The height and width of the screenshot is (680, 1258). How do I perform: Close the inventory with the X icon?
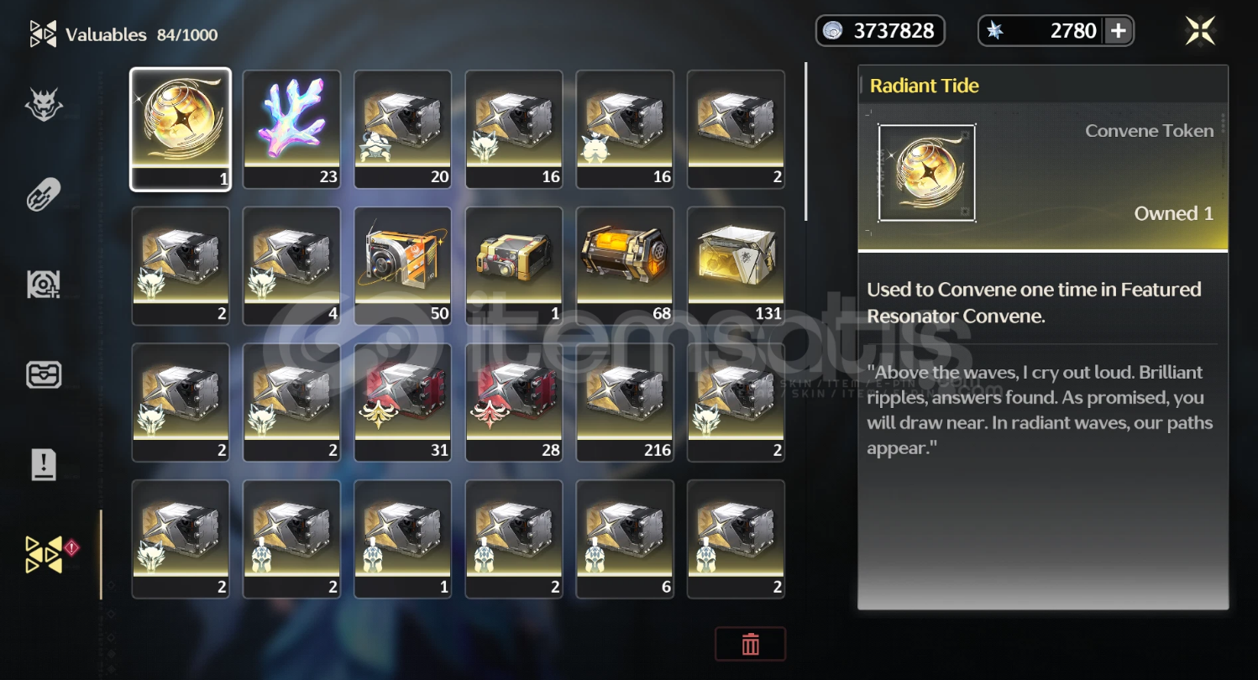pyautogui.click(x=1200, y=31)
